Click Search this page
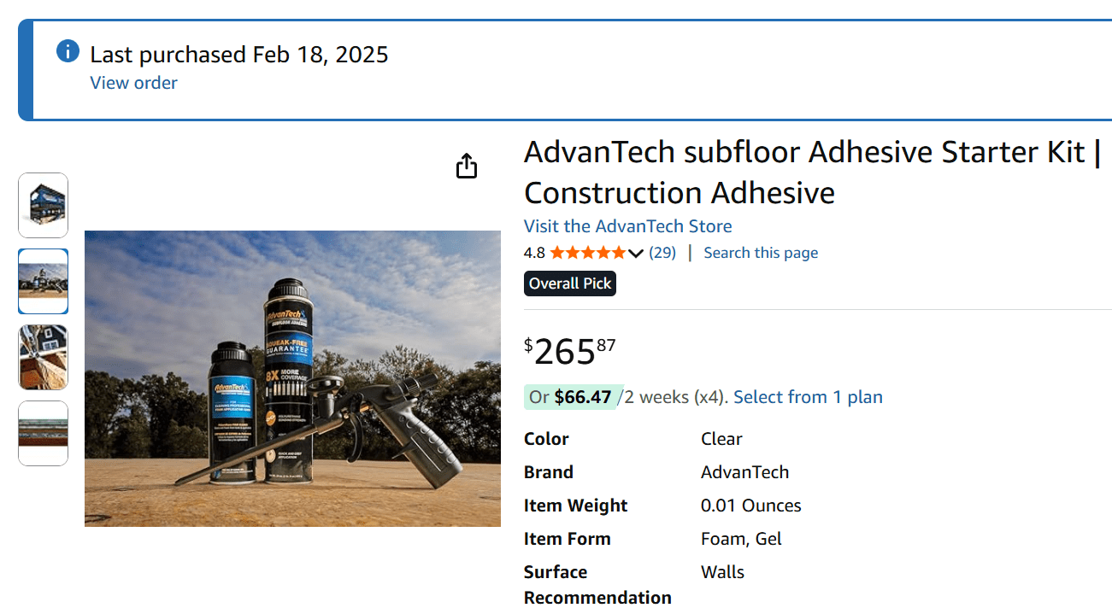1112x608 pixels. [761, 252]
